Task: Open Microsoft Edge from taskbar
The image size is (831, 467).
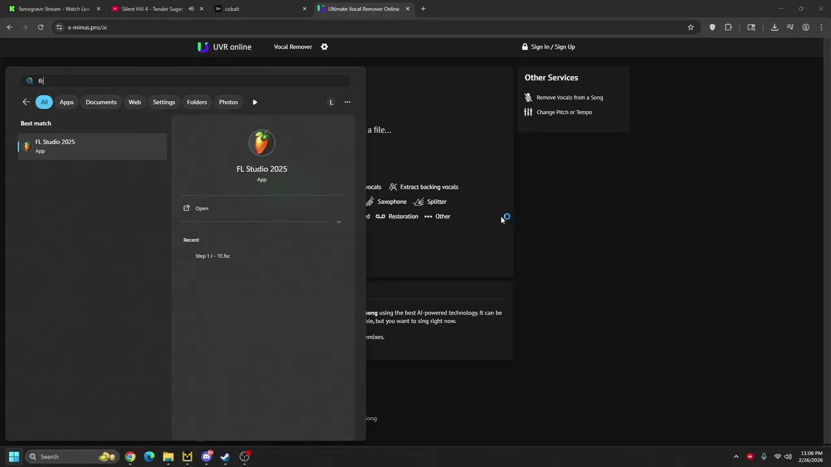Action: pos(149,457)
